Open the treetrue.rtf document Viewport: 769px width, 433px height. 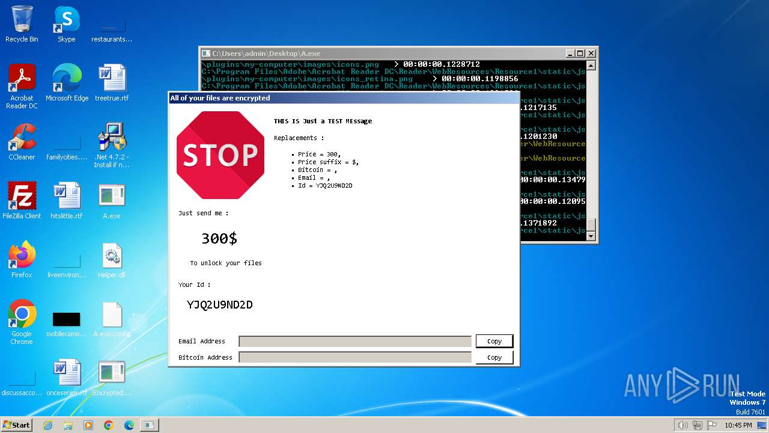112,83
